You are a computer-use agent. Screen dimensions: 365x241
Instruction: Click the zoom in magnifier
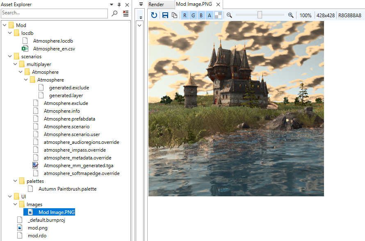click(x=291, y=15)
